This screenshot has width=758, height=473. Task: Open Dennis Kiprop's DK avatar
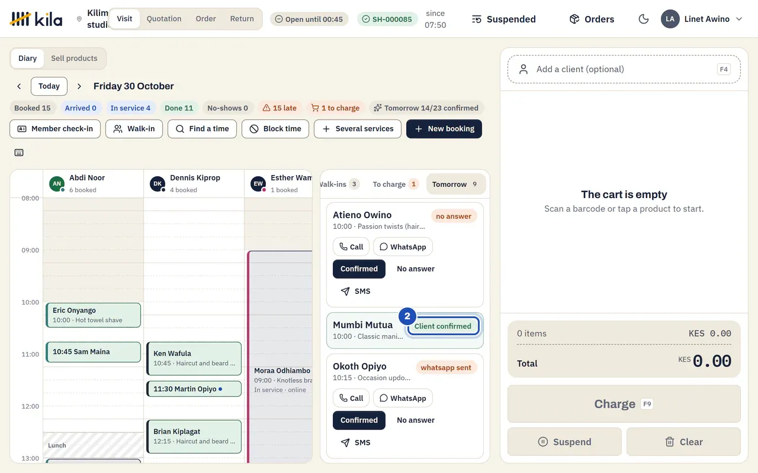pos(158,184)
